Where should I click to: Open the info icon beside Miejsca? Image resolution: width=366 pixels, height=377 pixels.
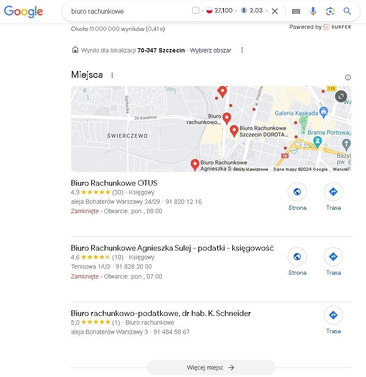click(x=348, y=77)
